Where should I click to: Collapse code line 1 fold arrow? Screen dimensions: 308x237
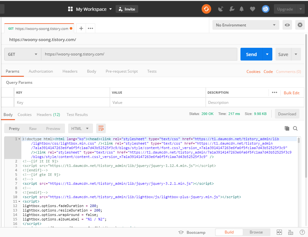click(19, 139)
